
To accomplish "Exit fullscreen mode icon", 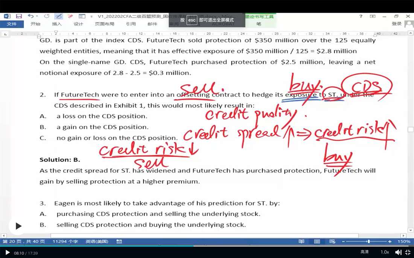I will (408, 252).
